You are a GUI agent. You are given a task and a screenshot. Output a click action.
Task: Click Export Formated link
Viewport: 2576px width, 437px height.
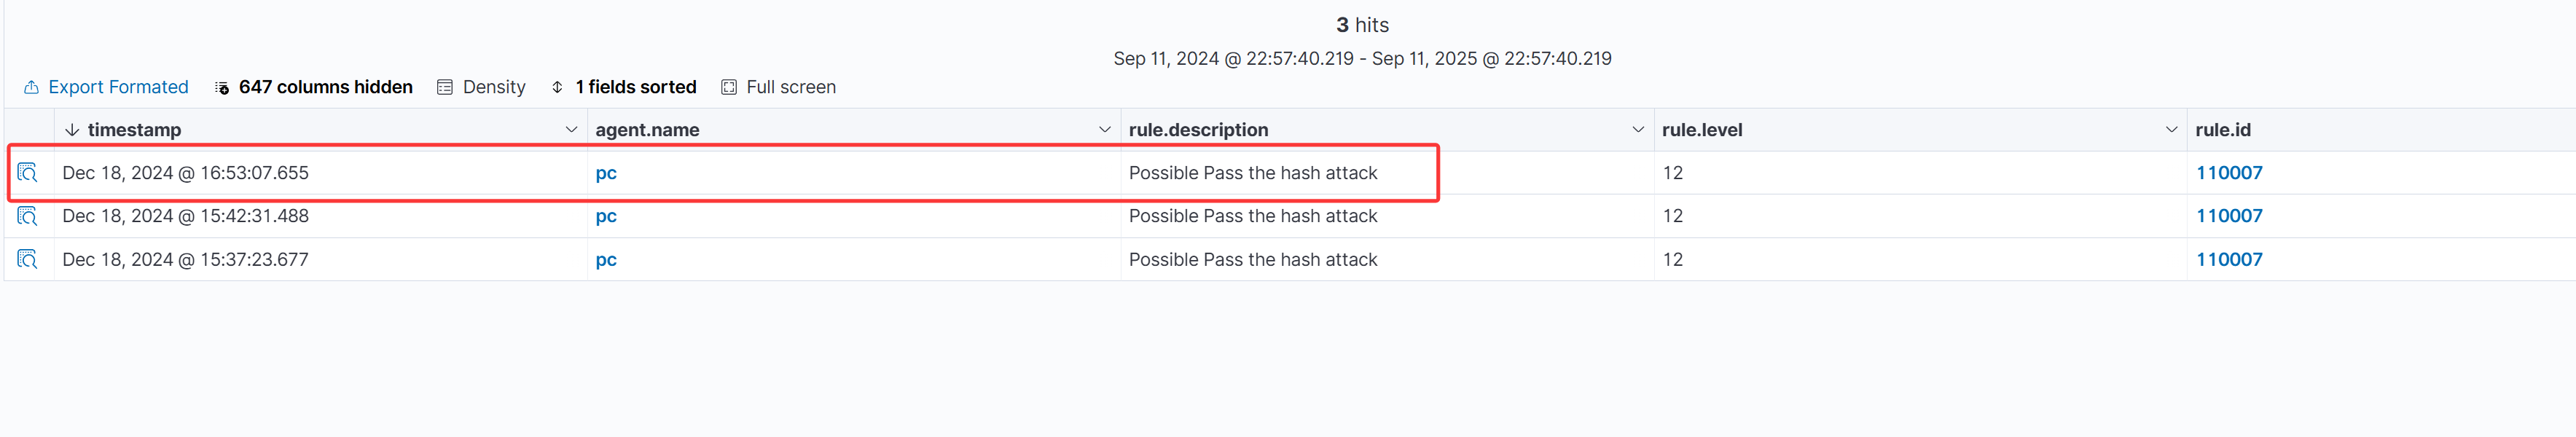[118, 87]
